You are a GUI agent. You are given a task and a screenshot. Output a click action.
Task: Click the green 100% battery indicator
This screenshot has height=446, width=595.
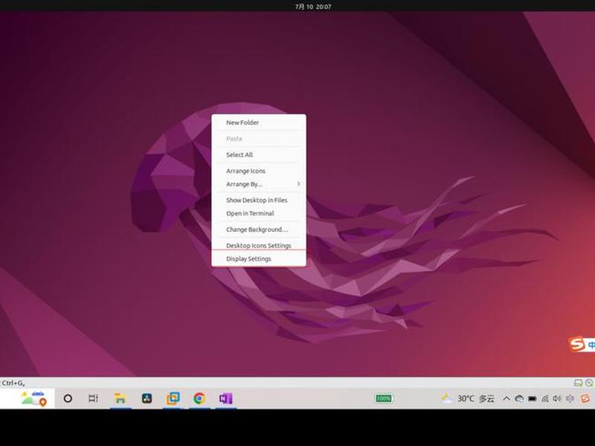click(384, 398)
